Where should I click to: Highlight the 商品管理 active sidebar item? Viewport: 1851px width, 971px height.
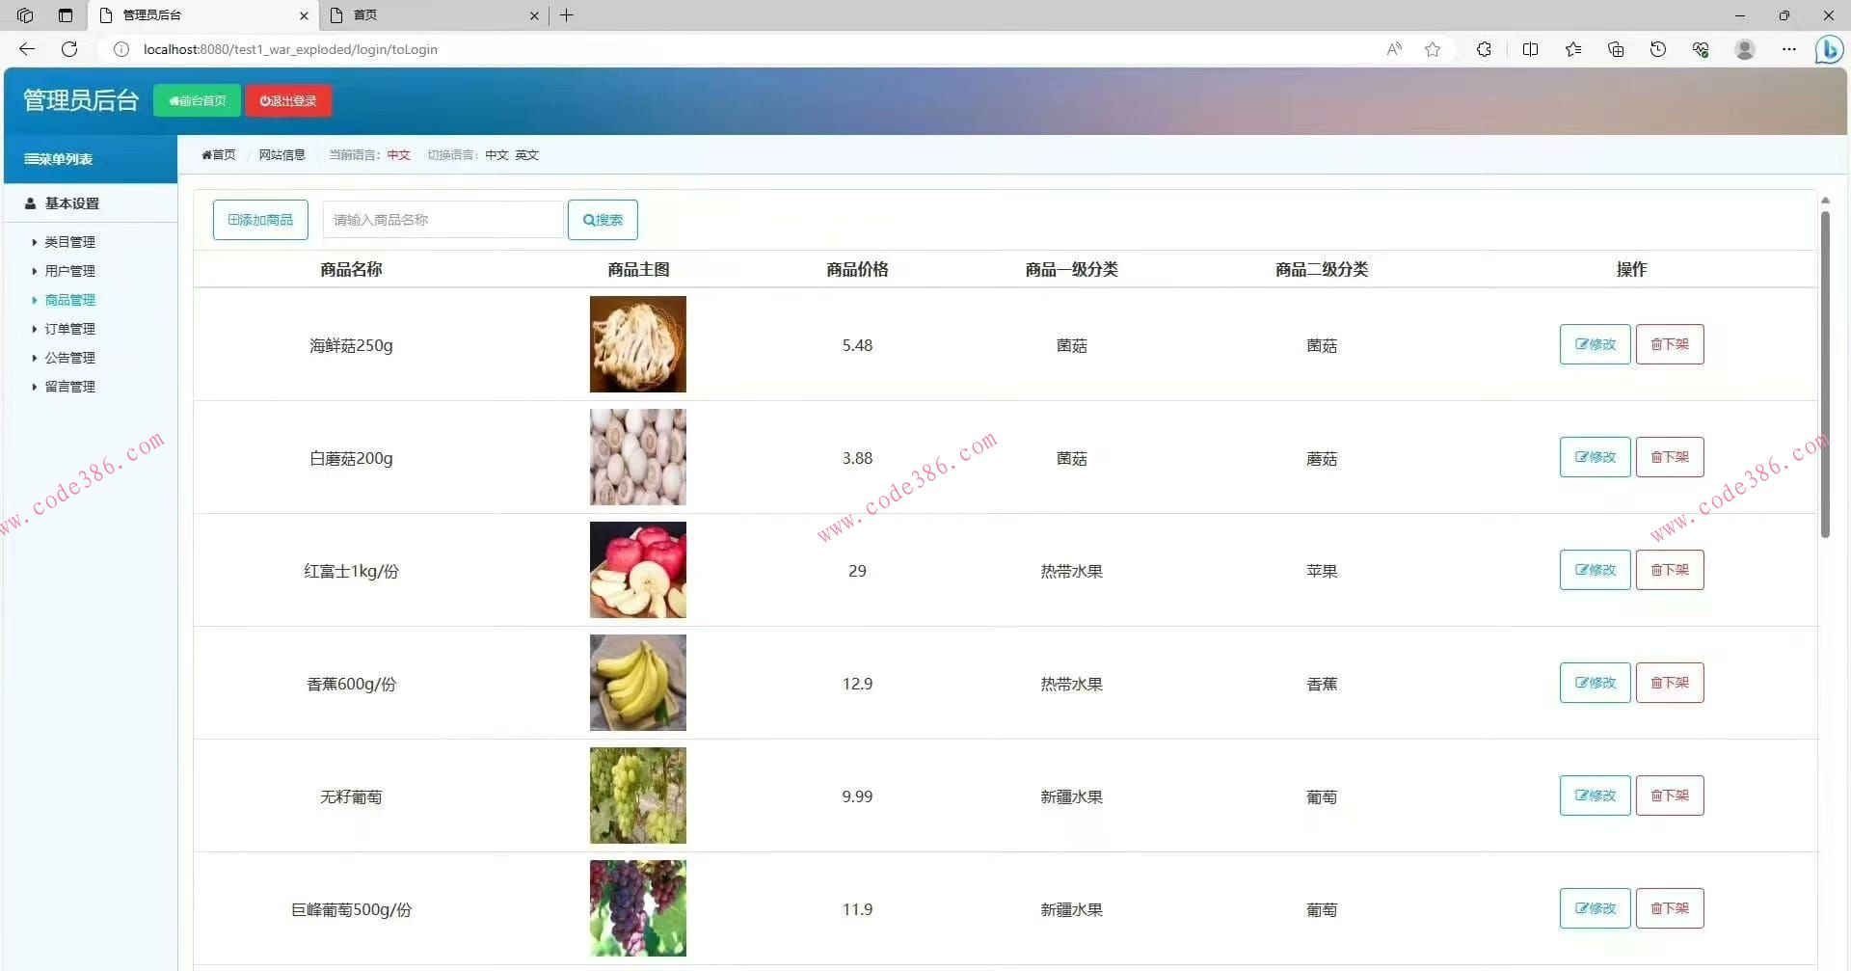69,300
